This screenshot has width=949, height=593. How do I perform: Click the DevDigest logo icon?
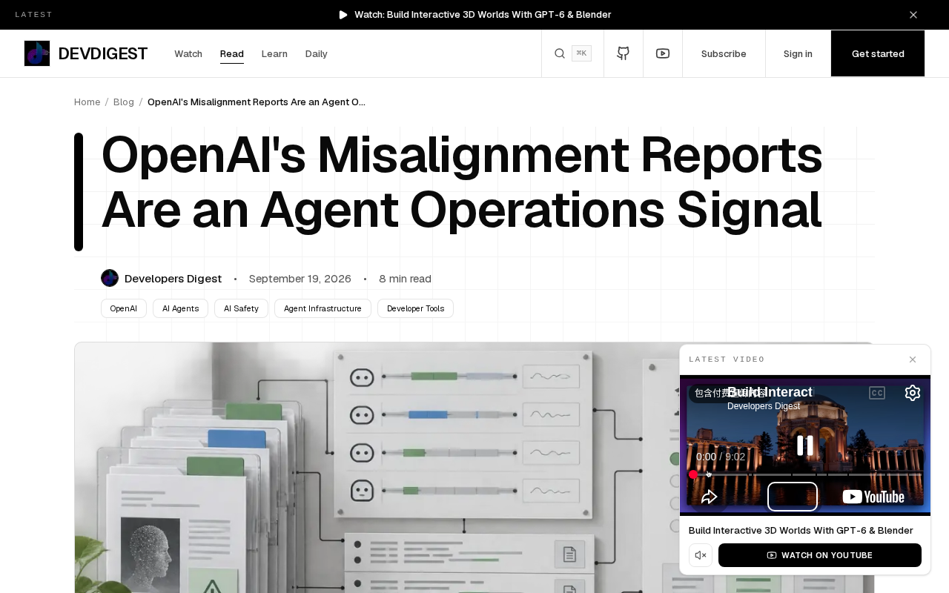click(x=37, y=53)
